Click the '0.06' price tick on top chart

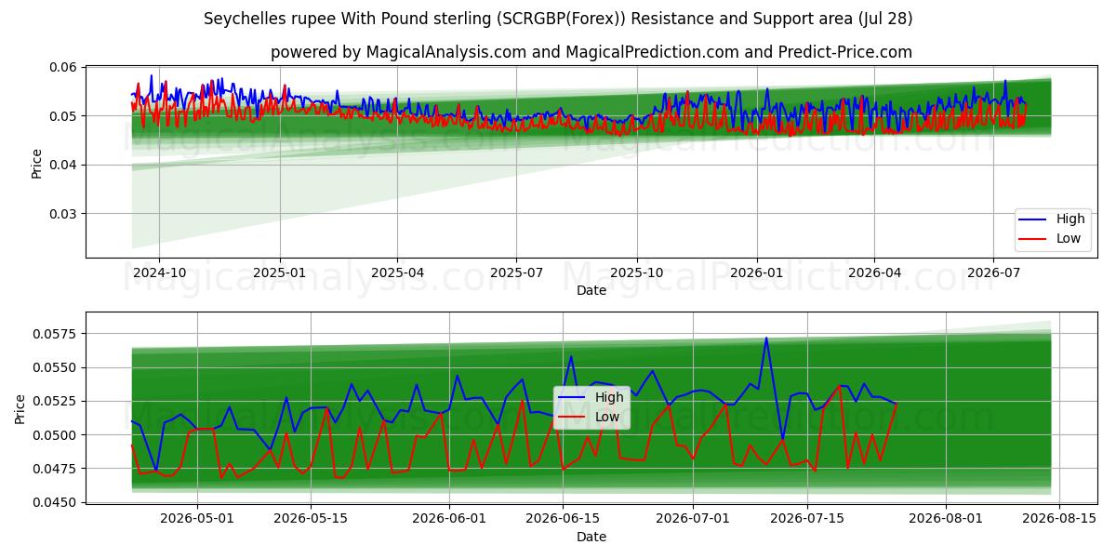coord(63,67)
